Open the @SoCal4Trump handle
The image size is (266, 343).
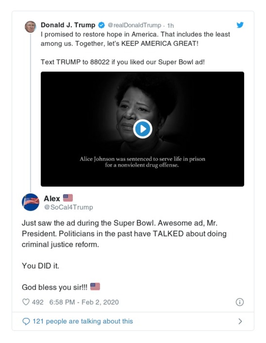(x=68, y=207)
